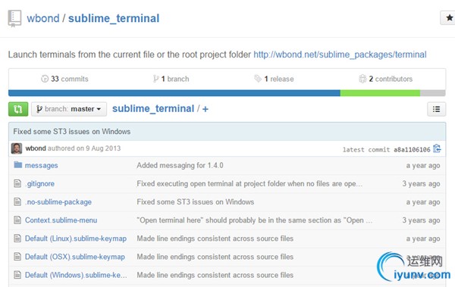View the 2 contributors tab
Viewport: 455px width, 287px height.
[386, 79]
